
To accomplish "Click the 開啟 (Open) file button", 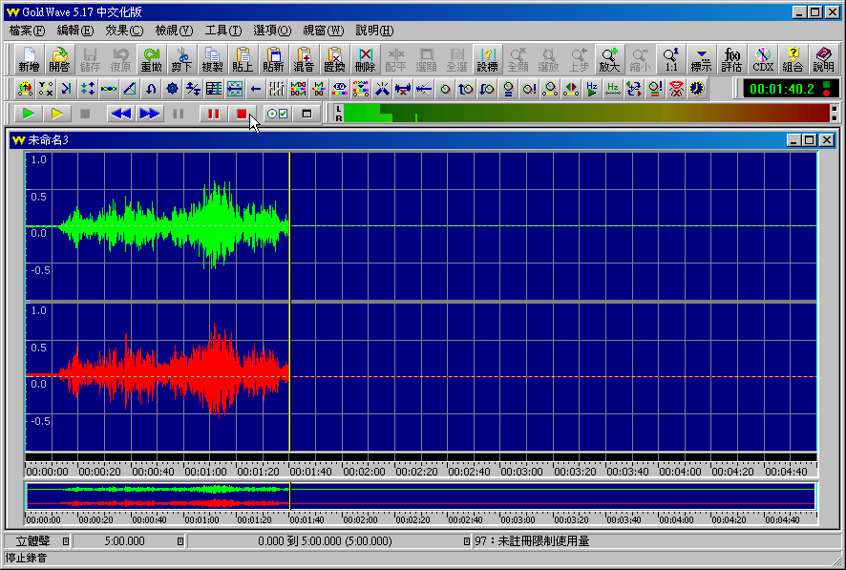I will 59,59.
